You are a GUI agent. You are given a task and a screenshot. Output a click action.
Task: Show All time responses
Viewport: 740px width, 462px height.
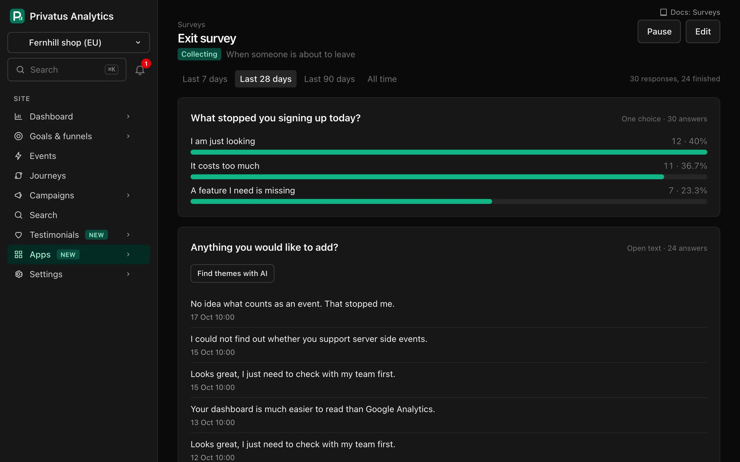pyautogui.click(x=382, y=79)
